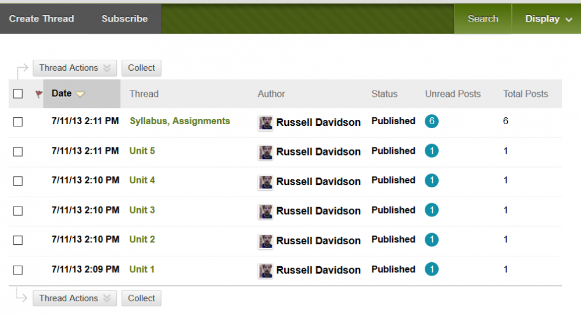Click the author avatar in Syllabus row

coord(266,122)
